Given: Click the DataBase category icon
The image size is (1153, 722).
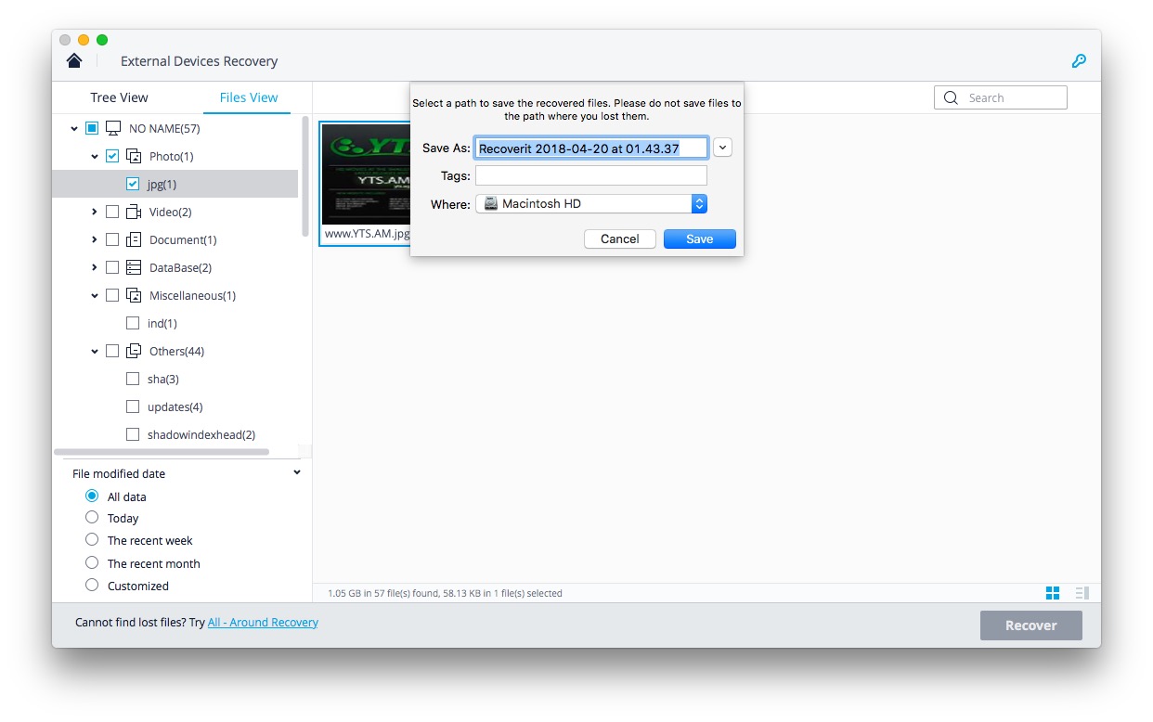Looking at the screenshot, I should point(134,267).
